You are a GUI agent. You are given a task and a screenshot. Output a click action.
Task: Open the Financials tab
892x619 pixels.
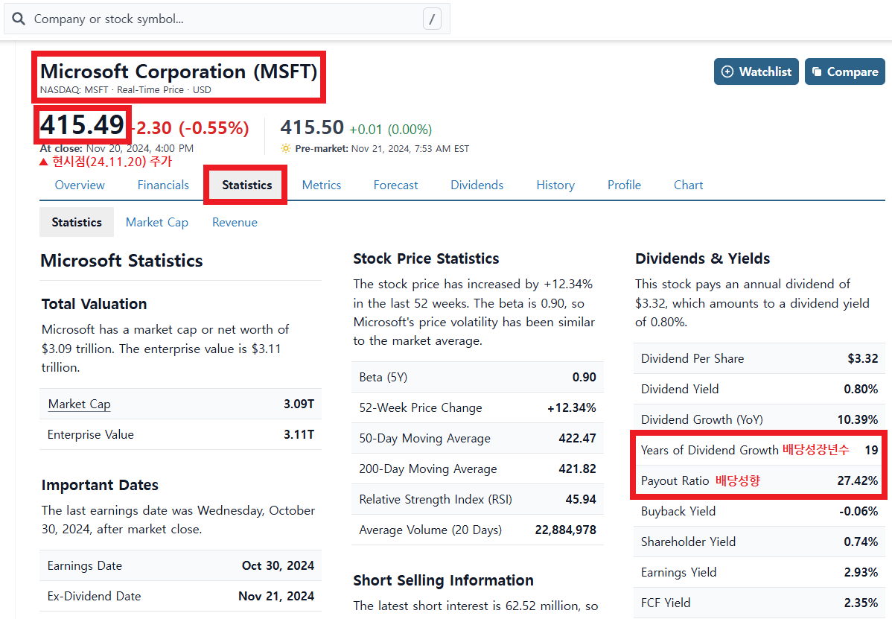pyautogui.click(x=163, y=185)
